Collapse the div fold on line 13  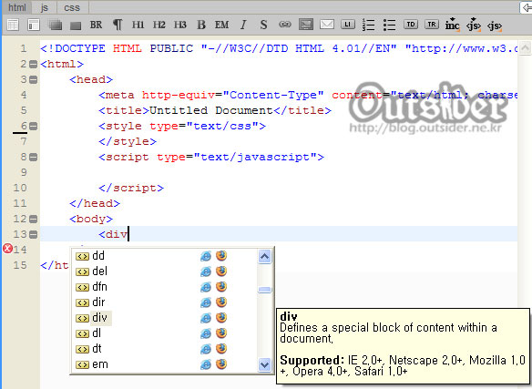click(33, 234)
